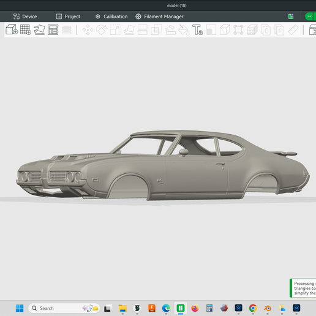Click the corner bracket tool icon after Text
The height and width of the screenshot is (316, 316).
tap(211, 30)
